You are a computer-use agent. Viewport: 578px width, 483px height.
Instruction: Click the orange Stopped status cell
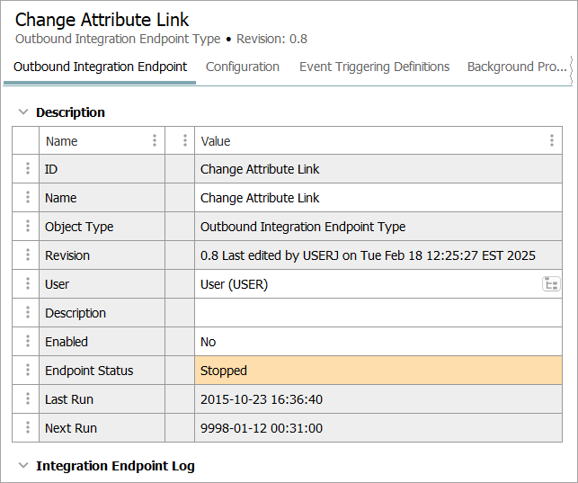[378, 371]
